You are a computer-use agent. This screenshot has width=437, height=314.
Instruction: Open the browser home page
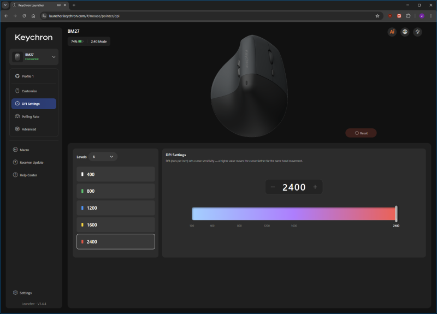click(x=33, y=16)
